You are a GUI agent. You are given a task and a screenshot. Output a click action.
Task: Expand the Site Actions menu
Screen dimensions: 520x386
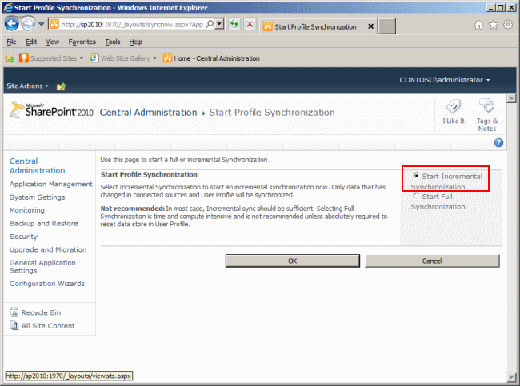[x=27, y=86]
